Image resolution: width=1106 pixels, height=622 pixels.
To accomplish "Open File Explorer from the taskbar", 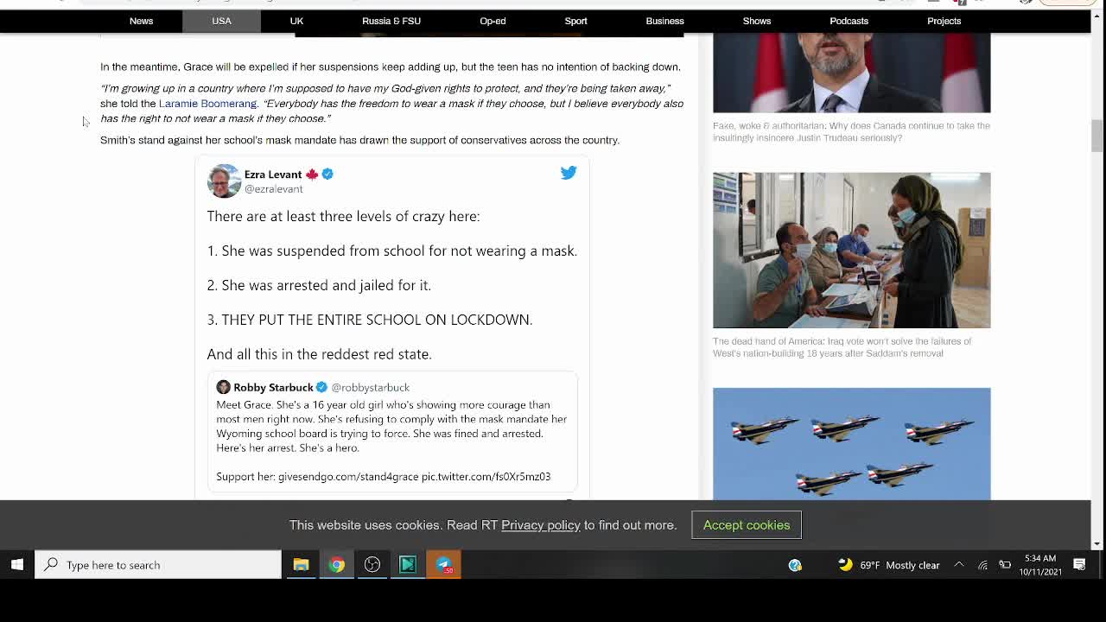I will click(x=301, y=565).
